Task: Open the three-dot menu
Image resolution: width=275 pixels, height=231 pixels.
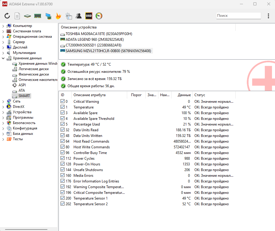Action: (x=268, y=16)
